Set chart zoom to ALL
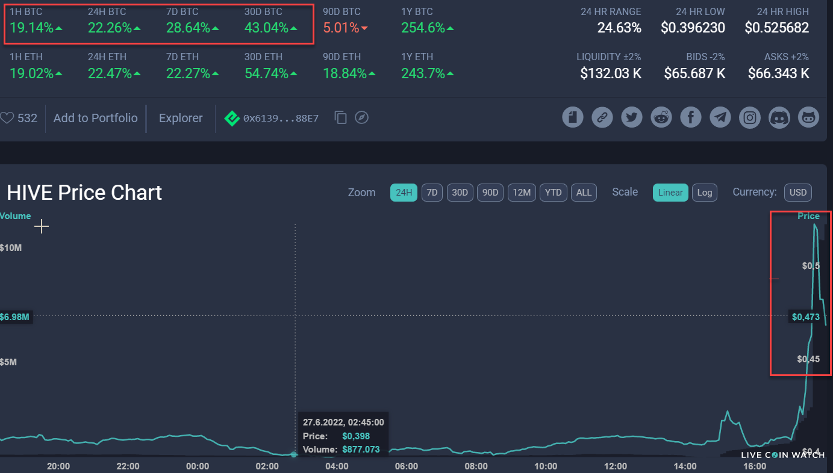833x473 pixels. click(584, 193)
